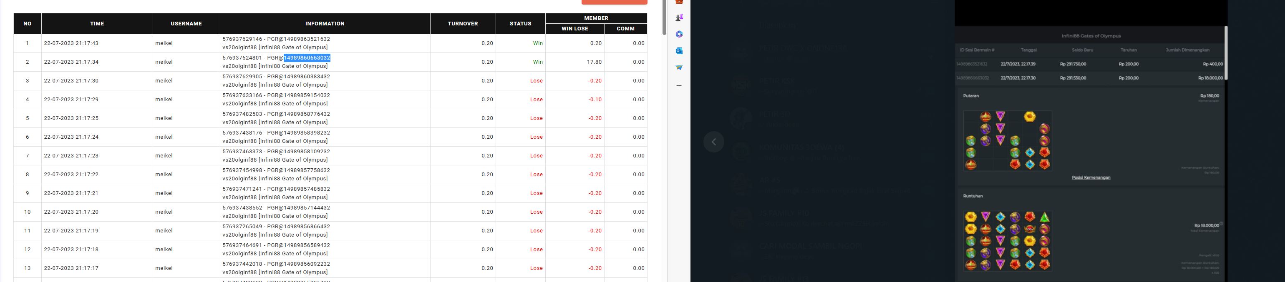
Task: Click the Lose status in row 3
Action: 536,81
